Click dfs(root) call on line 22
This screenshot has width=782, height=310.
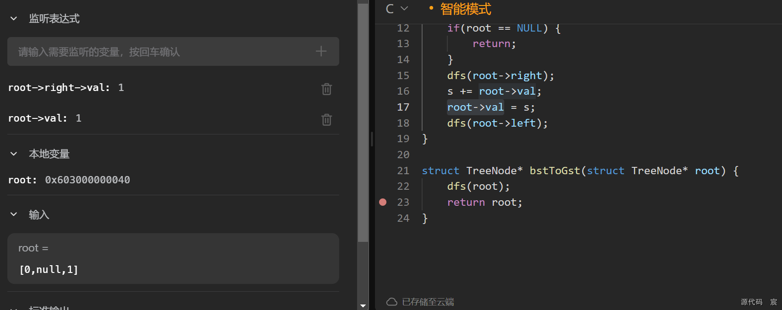click(x=478, y=186)
